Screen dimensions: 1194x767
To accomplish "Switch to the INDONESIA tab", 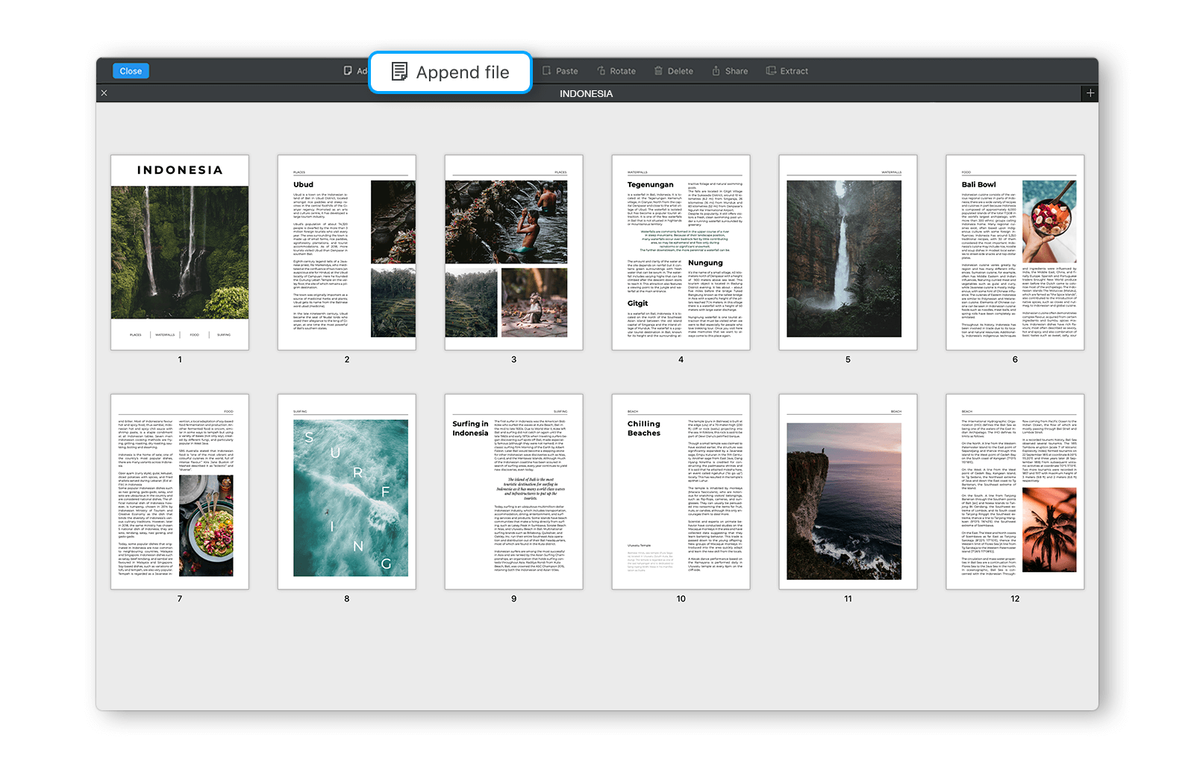I will coord(586,93).
